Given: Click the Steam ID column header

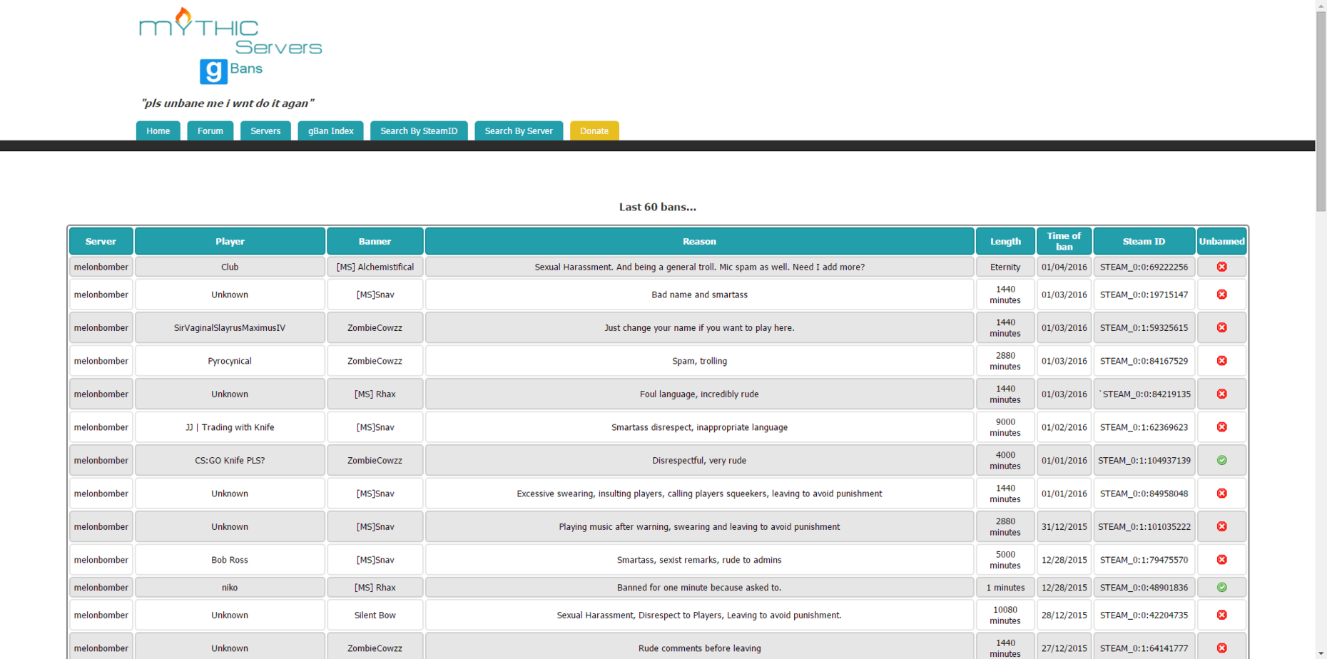Looking at the screenshot, I should [x=1144, y=241].
